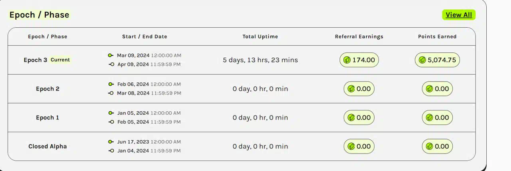Click the leaf icon in Epoch 1 referral earnings

click(x=351, y=118)
